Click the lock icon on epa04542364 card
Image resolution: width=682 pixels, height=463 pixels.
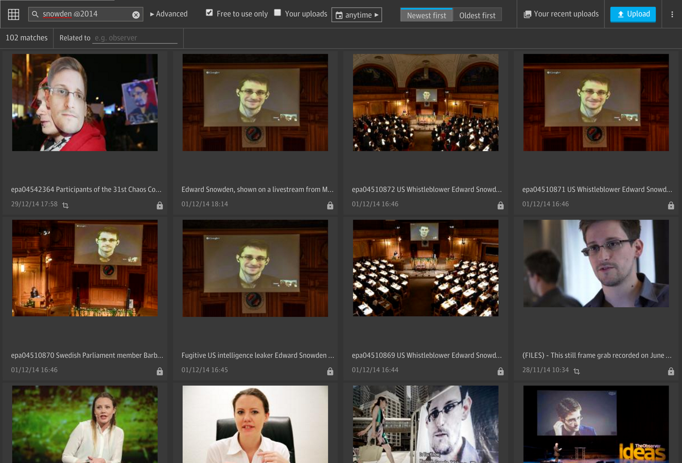(x=160, y=205)
